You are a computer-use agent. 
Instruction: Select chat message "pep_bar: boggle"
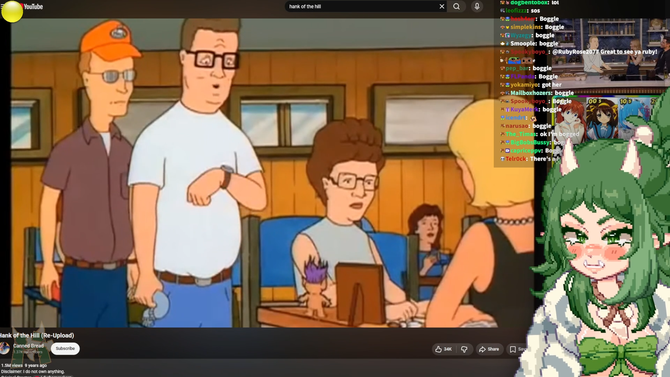click(x=526, y=68)
